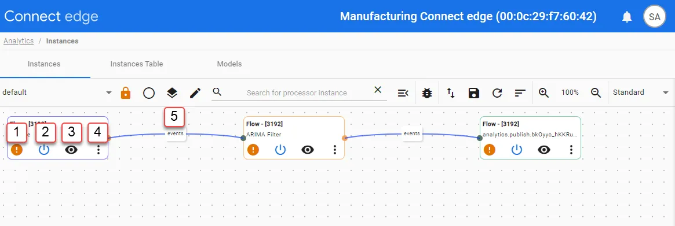
Task: Click the Instances breadcrumb
Action: click(x=63, y=41)
